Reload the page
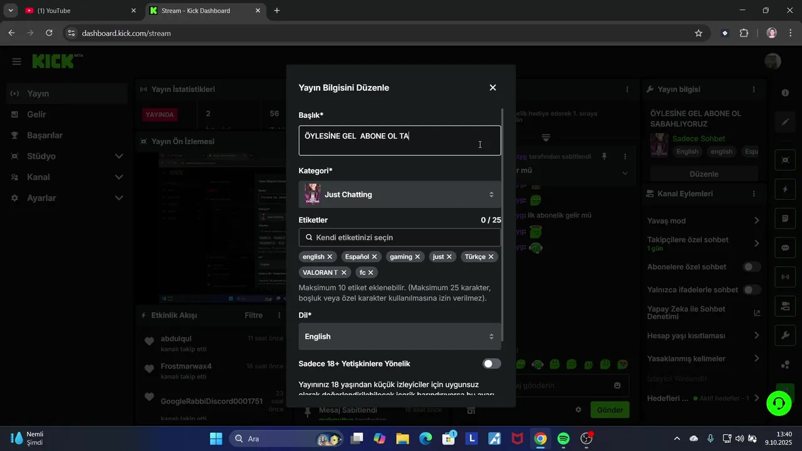 point(49,33)
